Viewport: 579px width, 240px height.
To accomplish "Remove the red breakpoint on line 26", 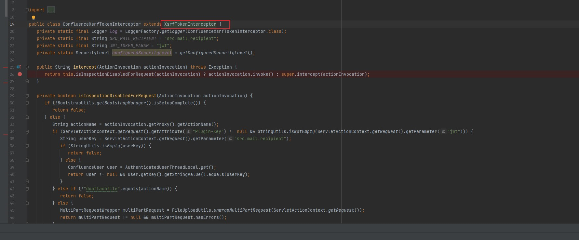I will click(20, 74).
